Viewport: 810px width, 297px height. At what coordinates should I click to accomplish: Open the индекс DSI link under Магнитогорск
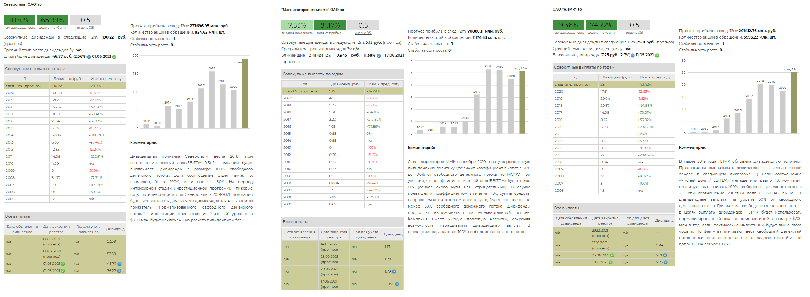point(363,33)
